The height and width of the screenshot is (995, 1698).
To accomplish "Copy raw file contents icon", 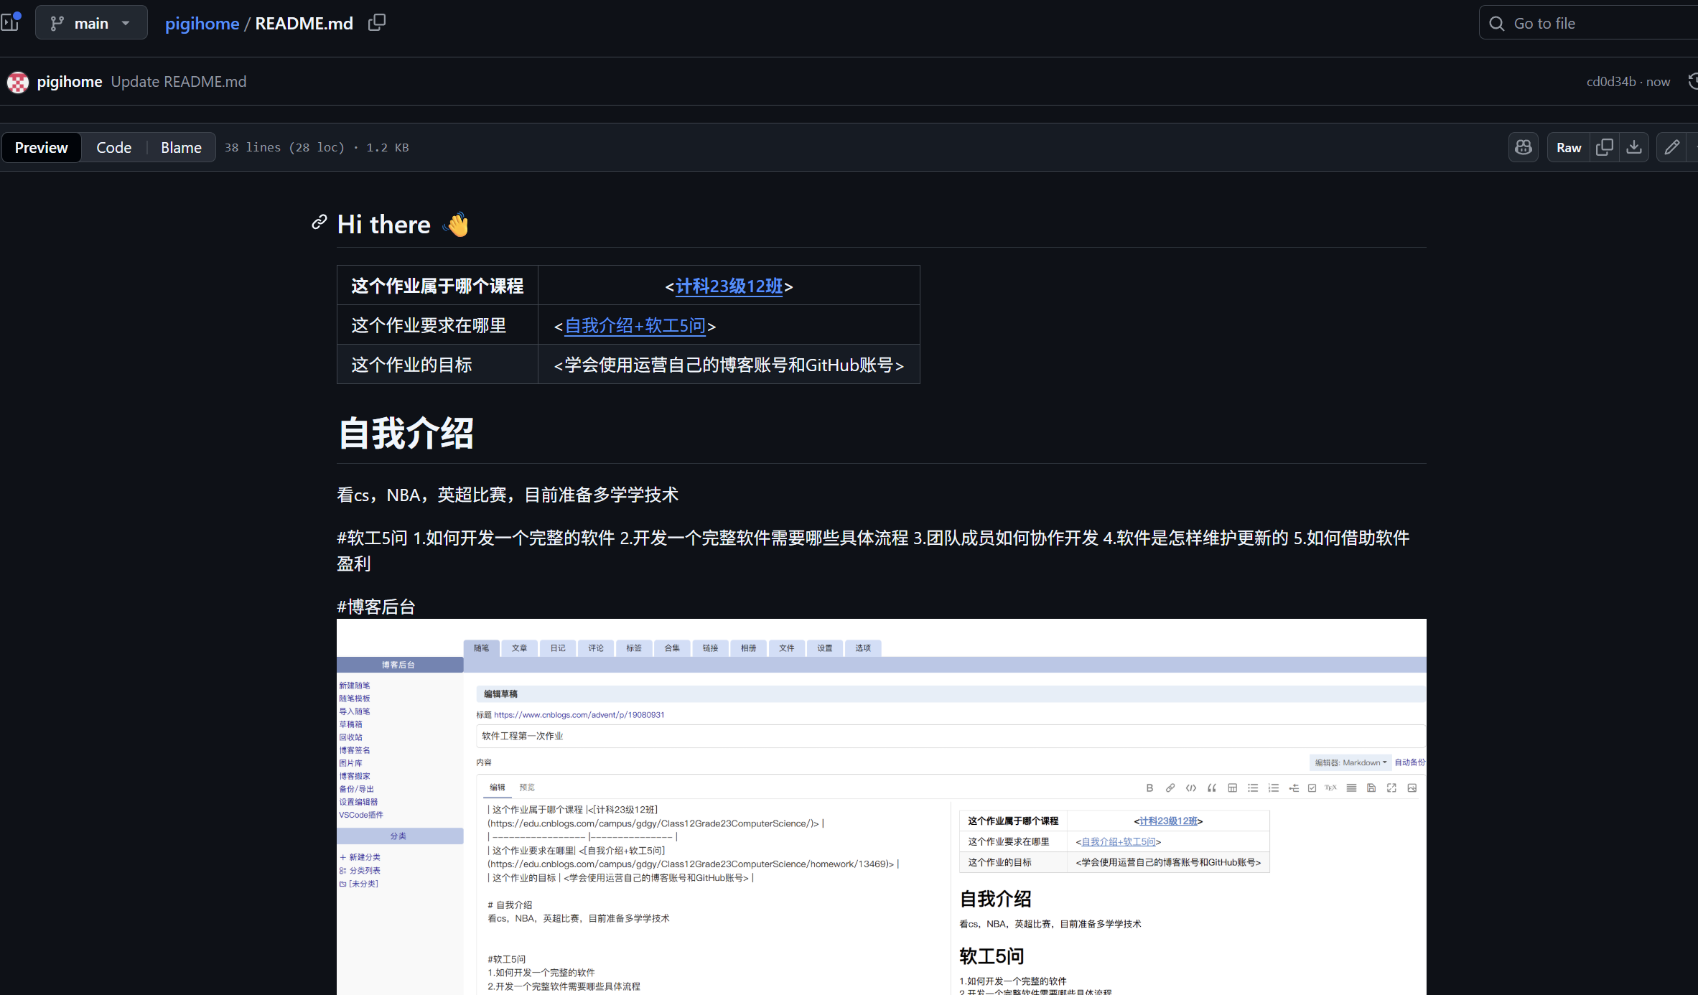I will tap(1605, 147).
